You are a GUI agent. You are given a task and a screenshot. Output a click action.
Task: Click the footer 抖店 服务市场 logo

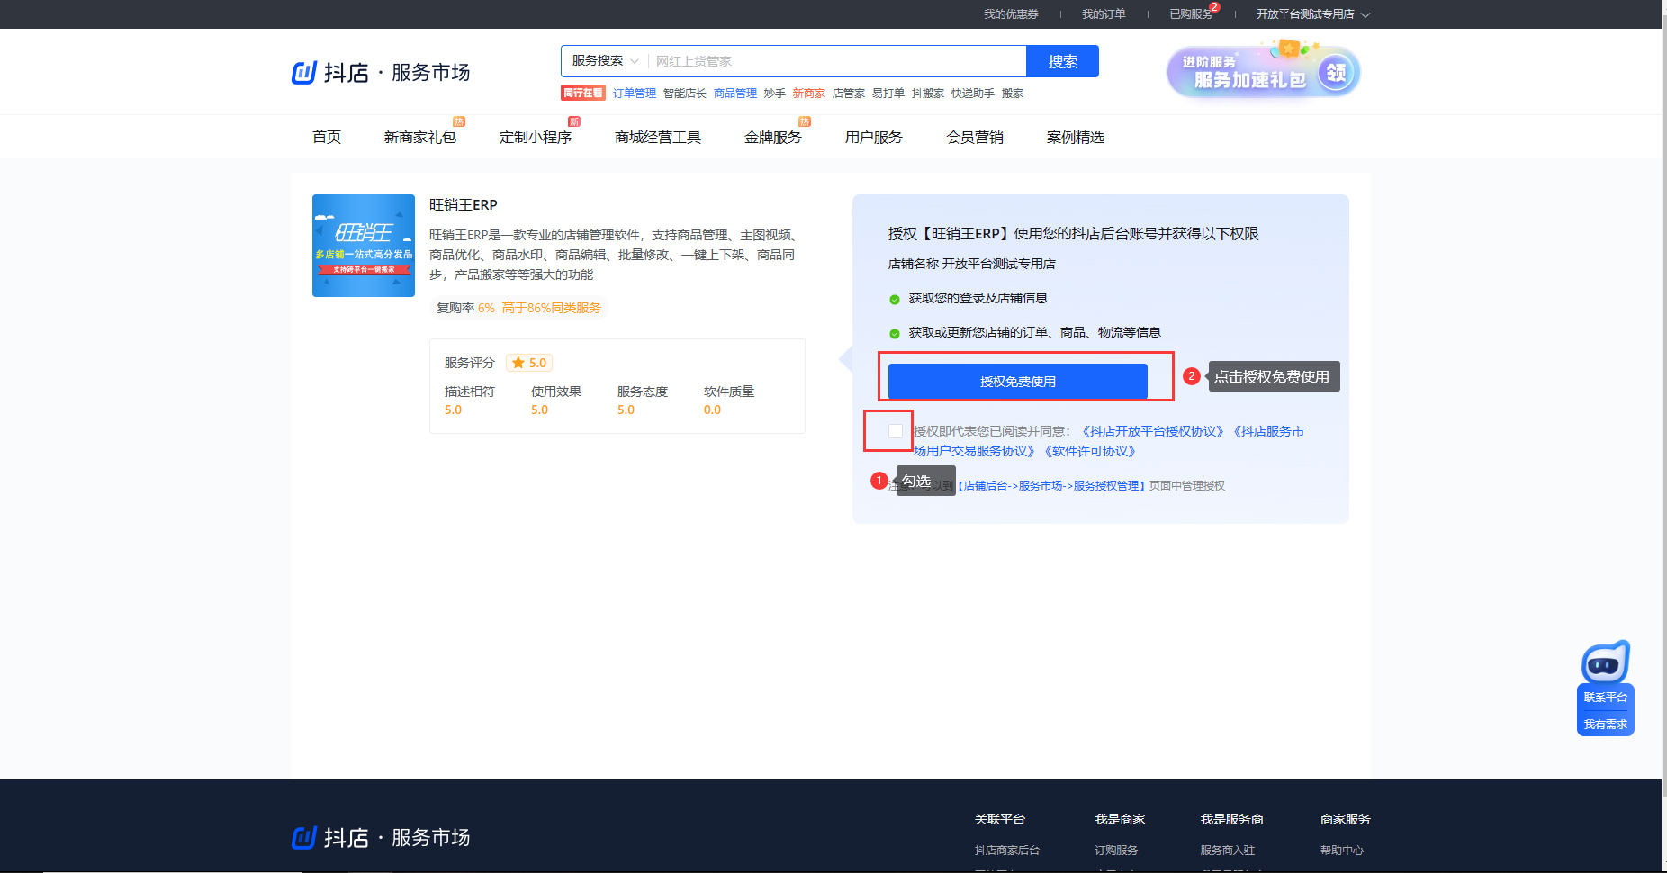381,838
